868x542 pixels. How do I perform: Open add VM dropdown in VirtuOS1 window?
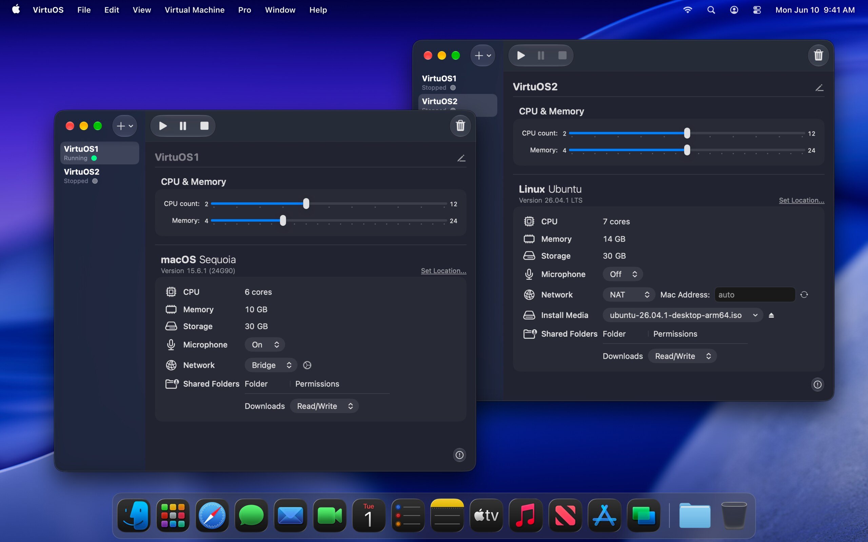[124, 126]
